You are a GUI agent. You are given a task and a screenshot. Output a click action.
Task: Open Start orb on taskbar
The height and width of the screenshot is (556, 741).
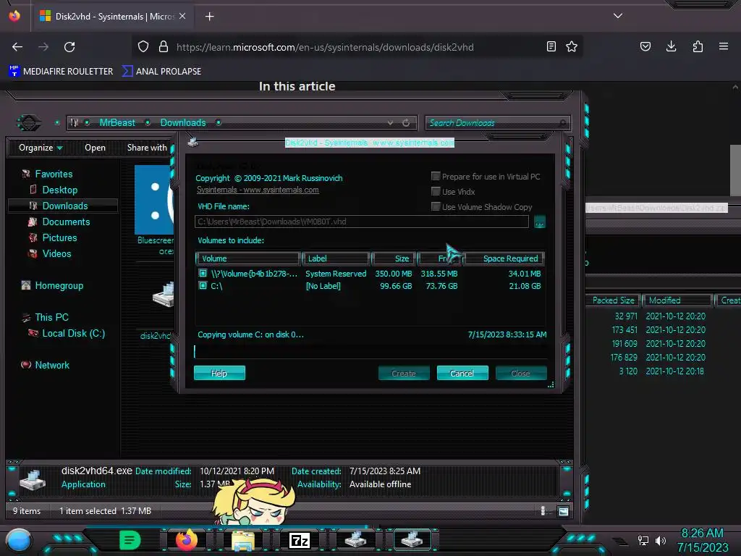(x=19, y=540)
